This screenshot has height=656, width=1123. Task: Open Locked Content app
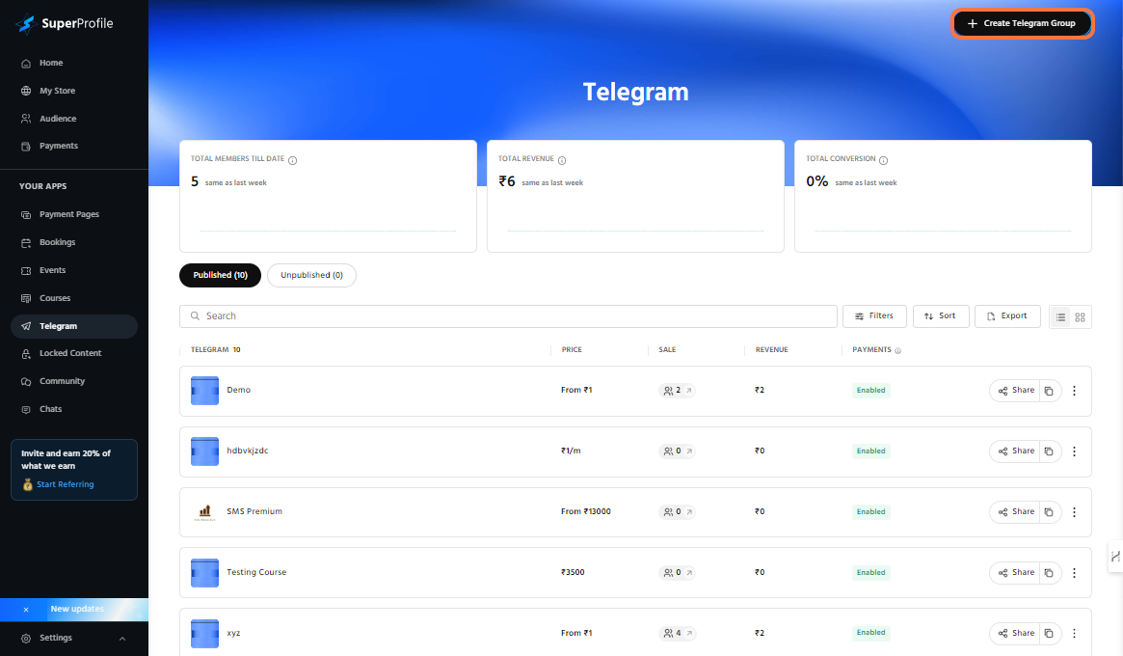(x=70, y=353)
